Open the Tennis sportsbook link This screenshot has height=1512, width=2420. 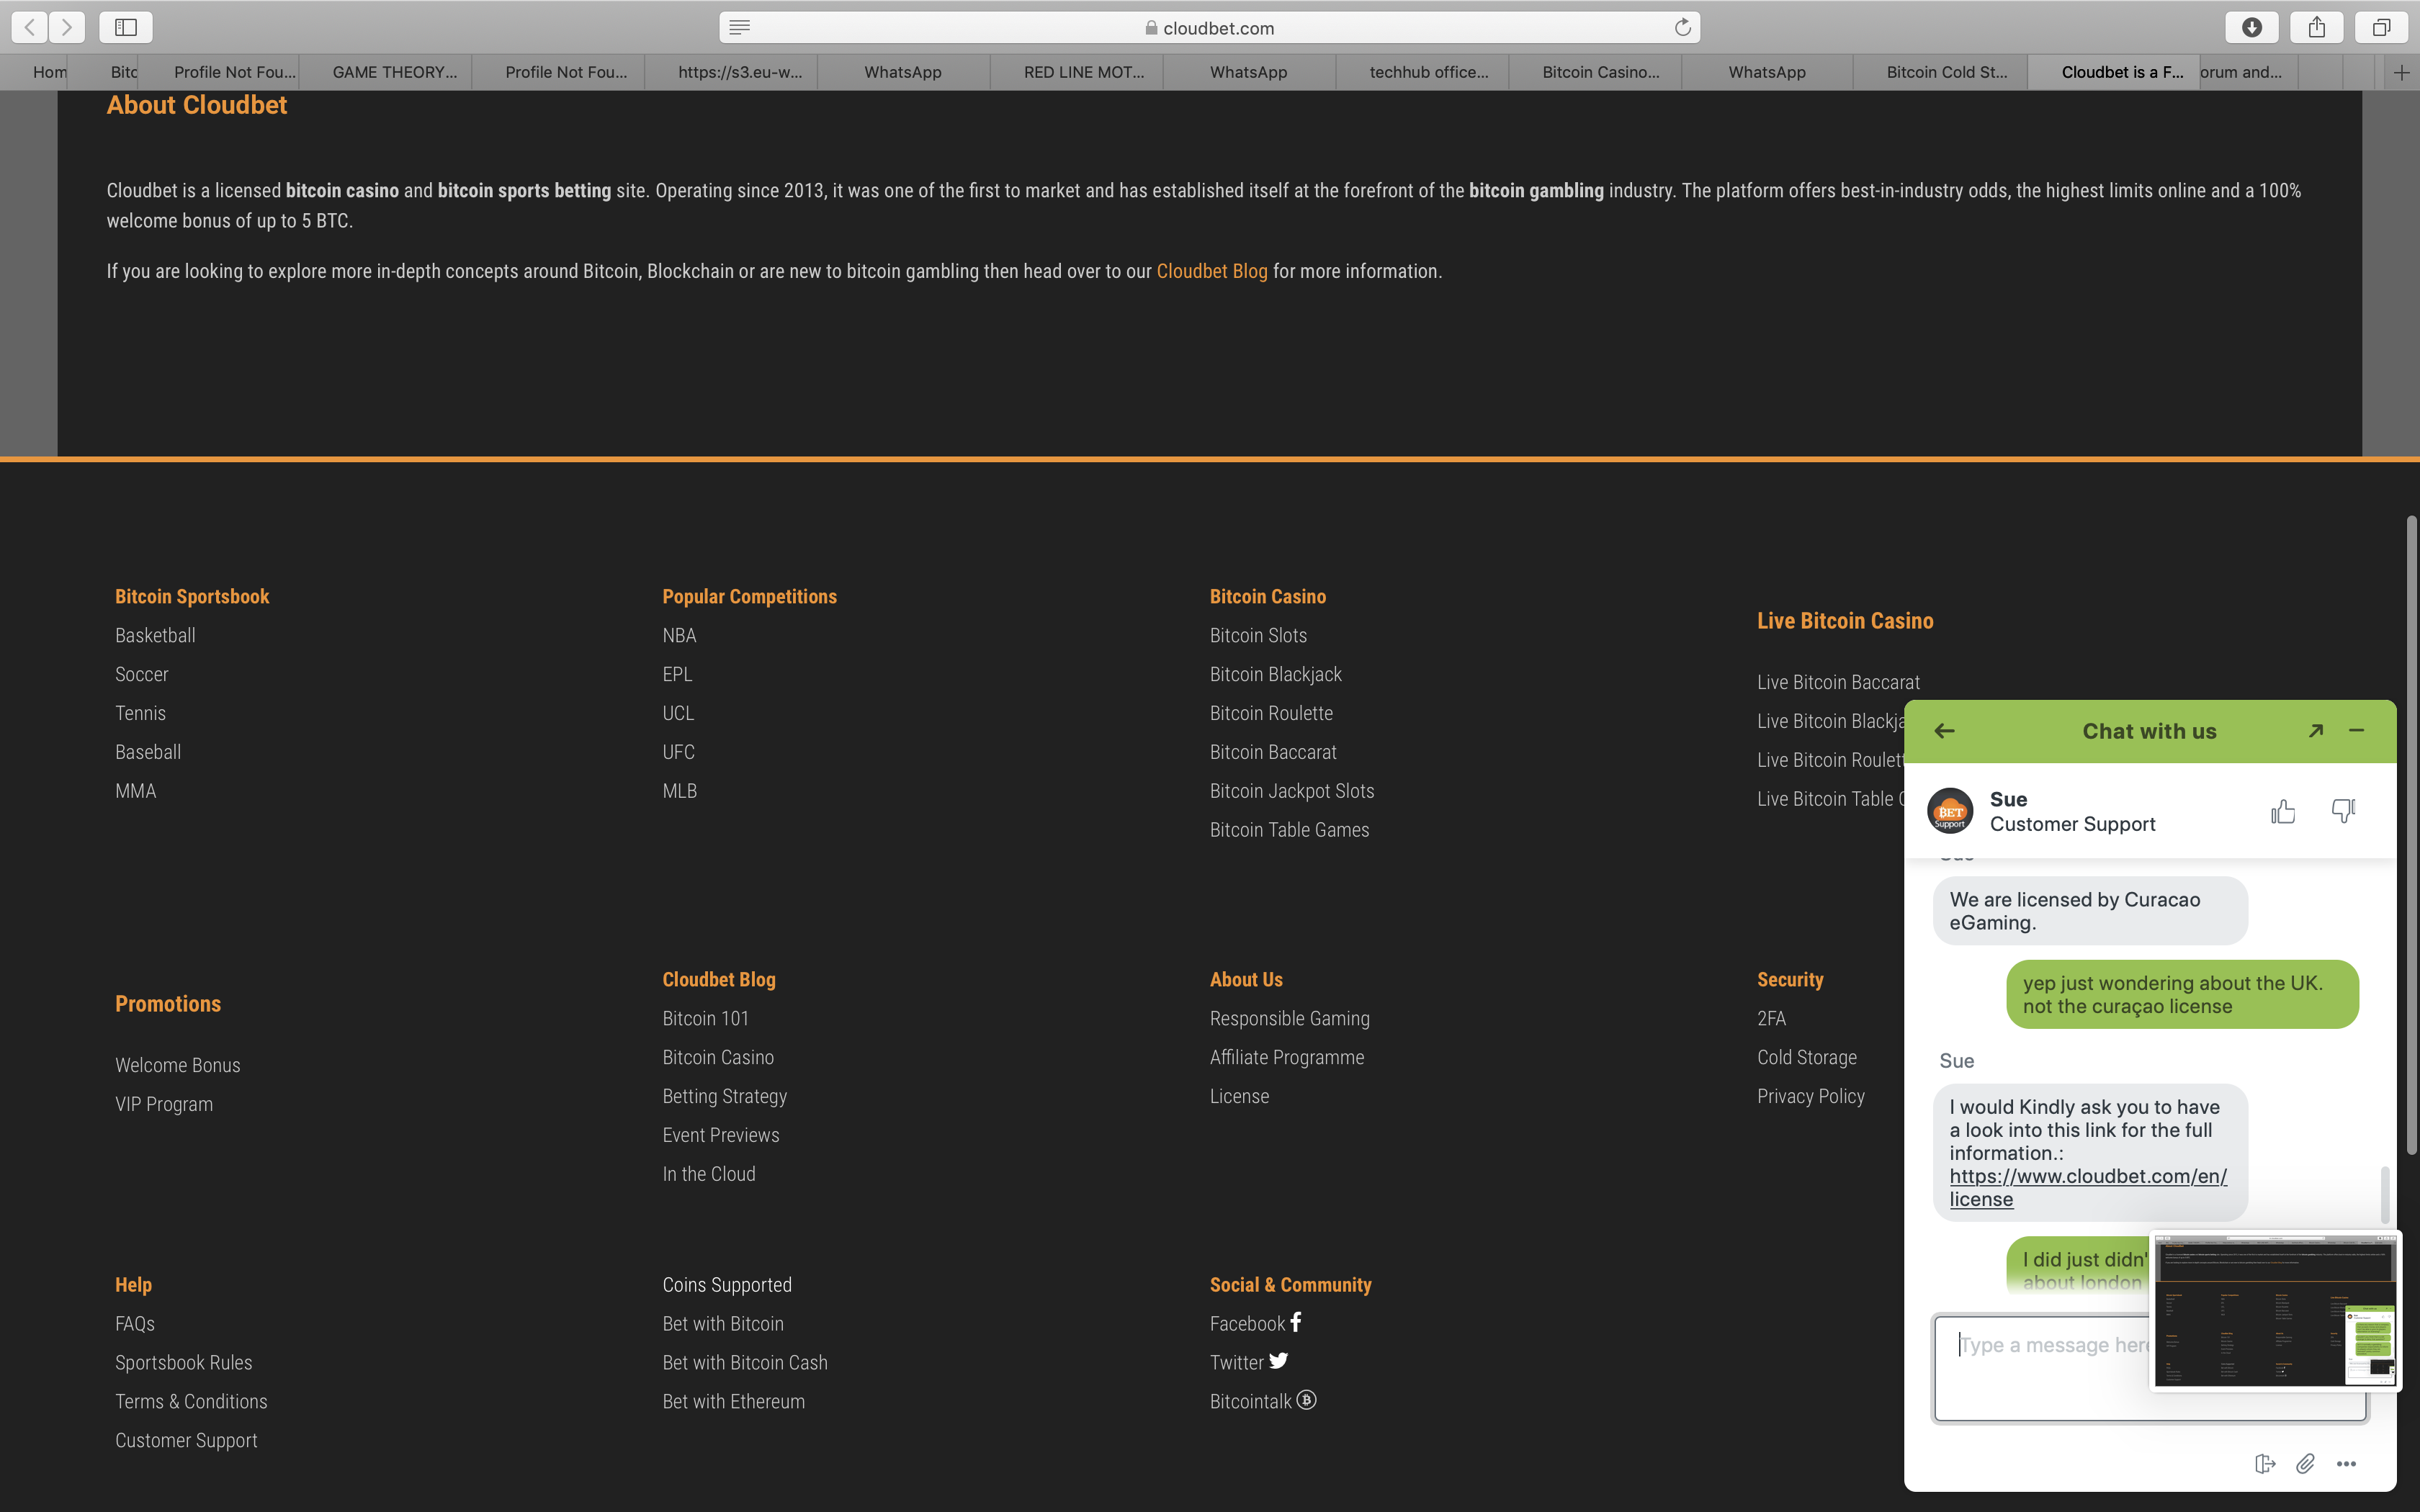[140, 713]
